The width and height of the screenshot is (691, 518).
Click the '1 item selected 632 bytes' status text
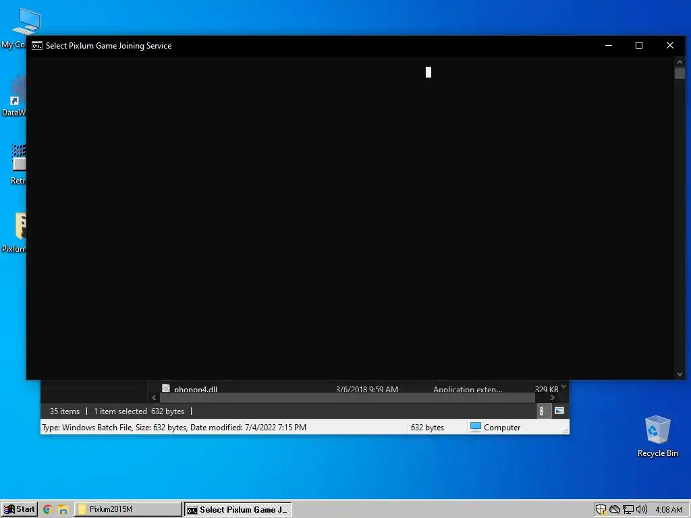tap(139, 411)
